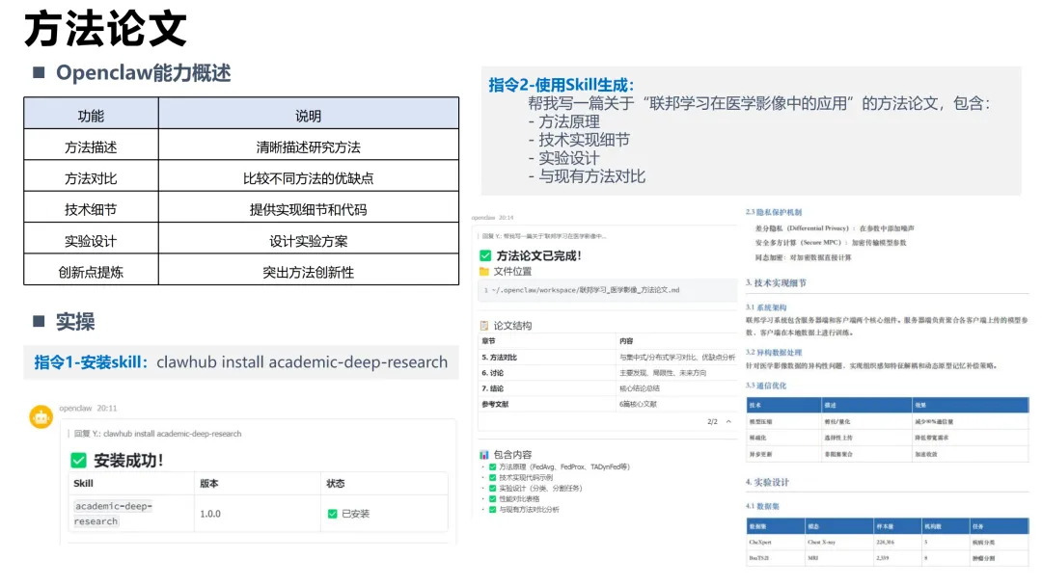Screen dimensions: 1042x586
Task: Click the BraTS21 dataset row
Action: point(888,558)
